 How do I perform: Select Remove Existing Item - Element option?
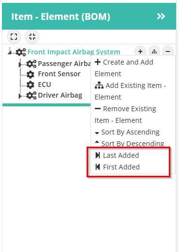point(125,115)
